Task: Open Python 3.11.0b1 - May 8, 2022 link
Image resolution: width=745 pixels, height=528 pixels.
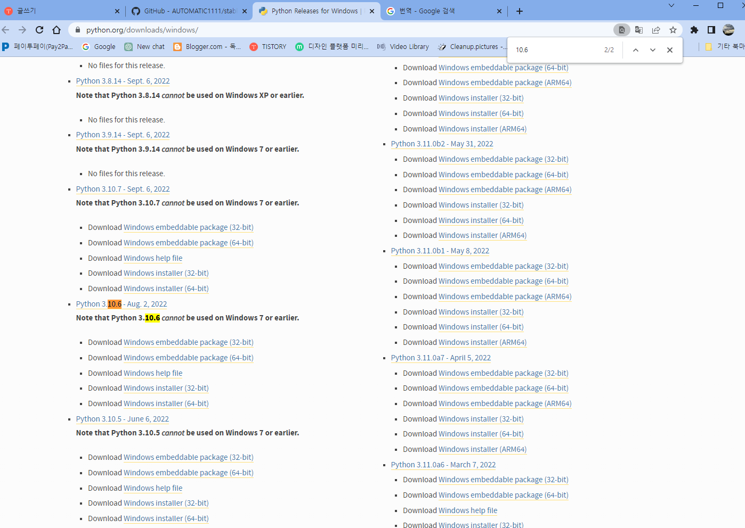Action: [440, 251]
